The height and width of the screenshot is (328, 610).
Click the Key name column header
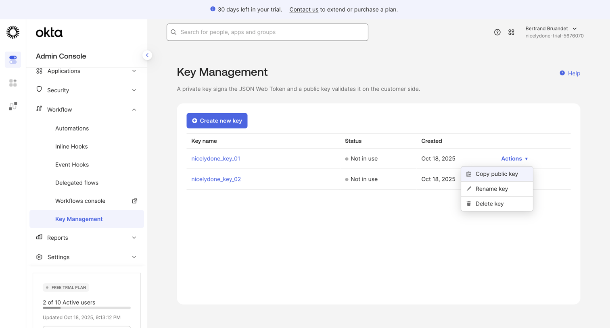[204, 141]
